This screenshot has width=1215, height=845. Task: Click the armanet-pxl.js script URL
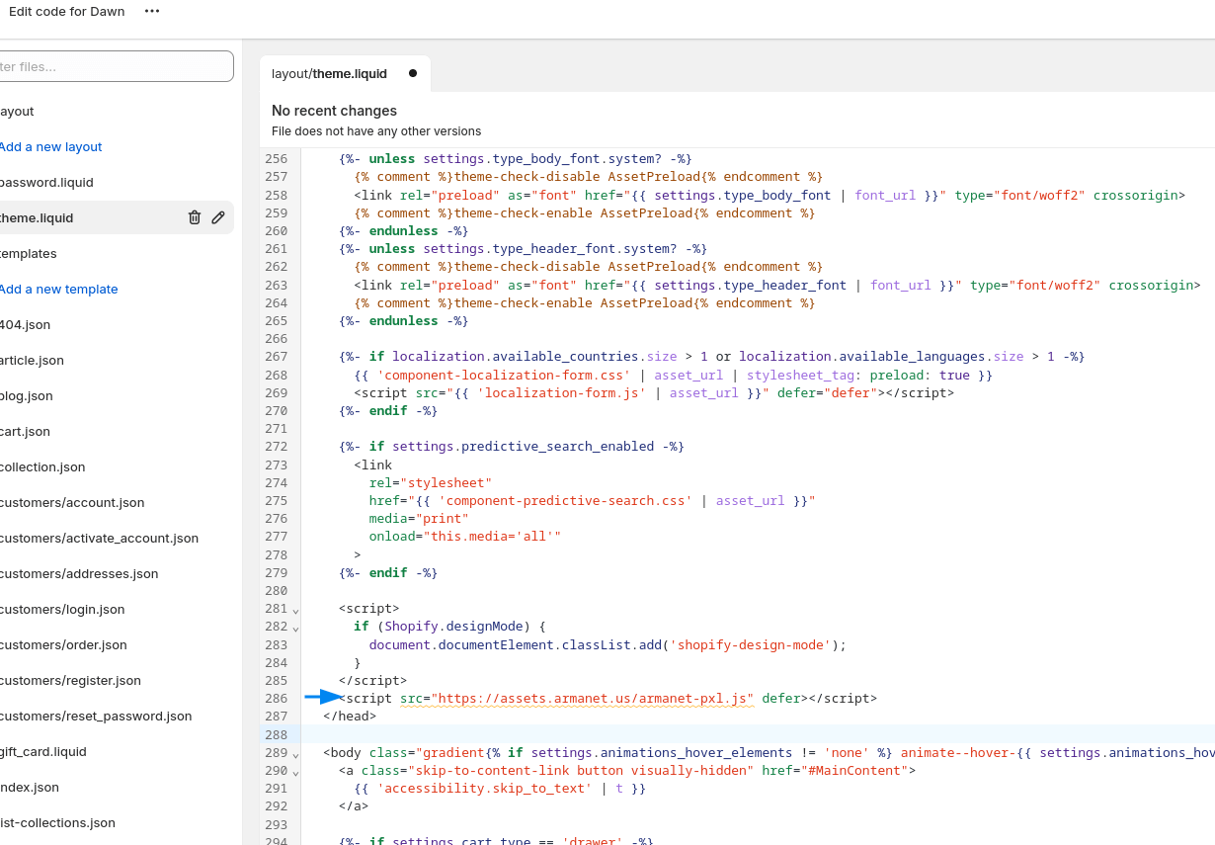[592, 698]
